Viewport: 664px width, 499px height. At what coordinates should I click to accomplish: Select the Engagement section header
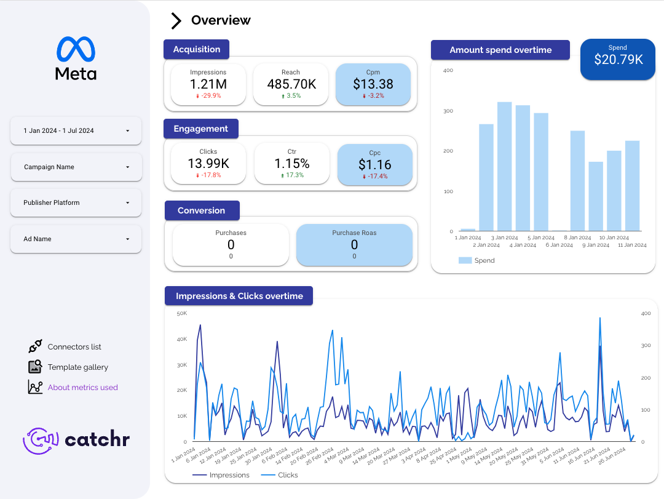pos(200,129)
